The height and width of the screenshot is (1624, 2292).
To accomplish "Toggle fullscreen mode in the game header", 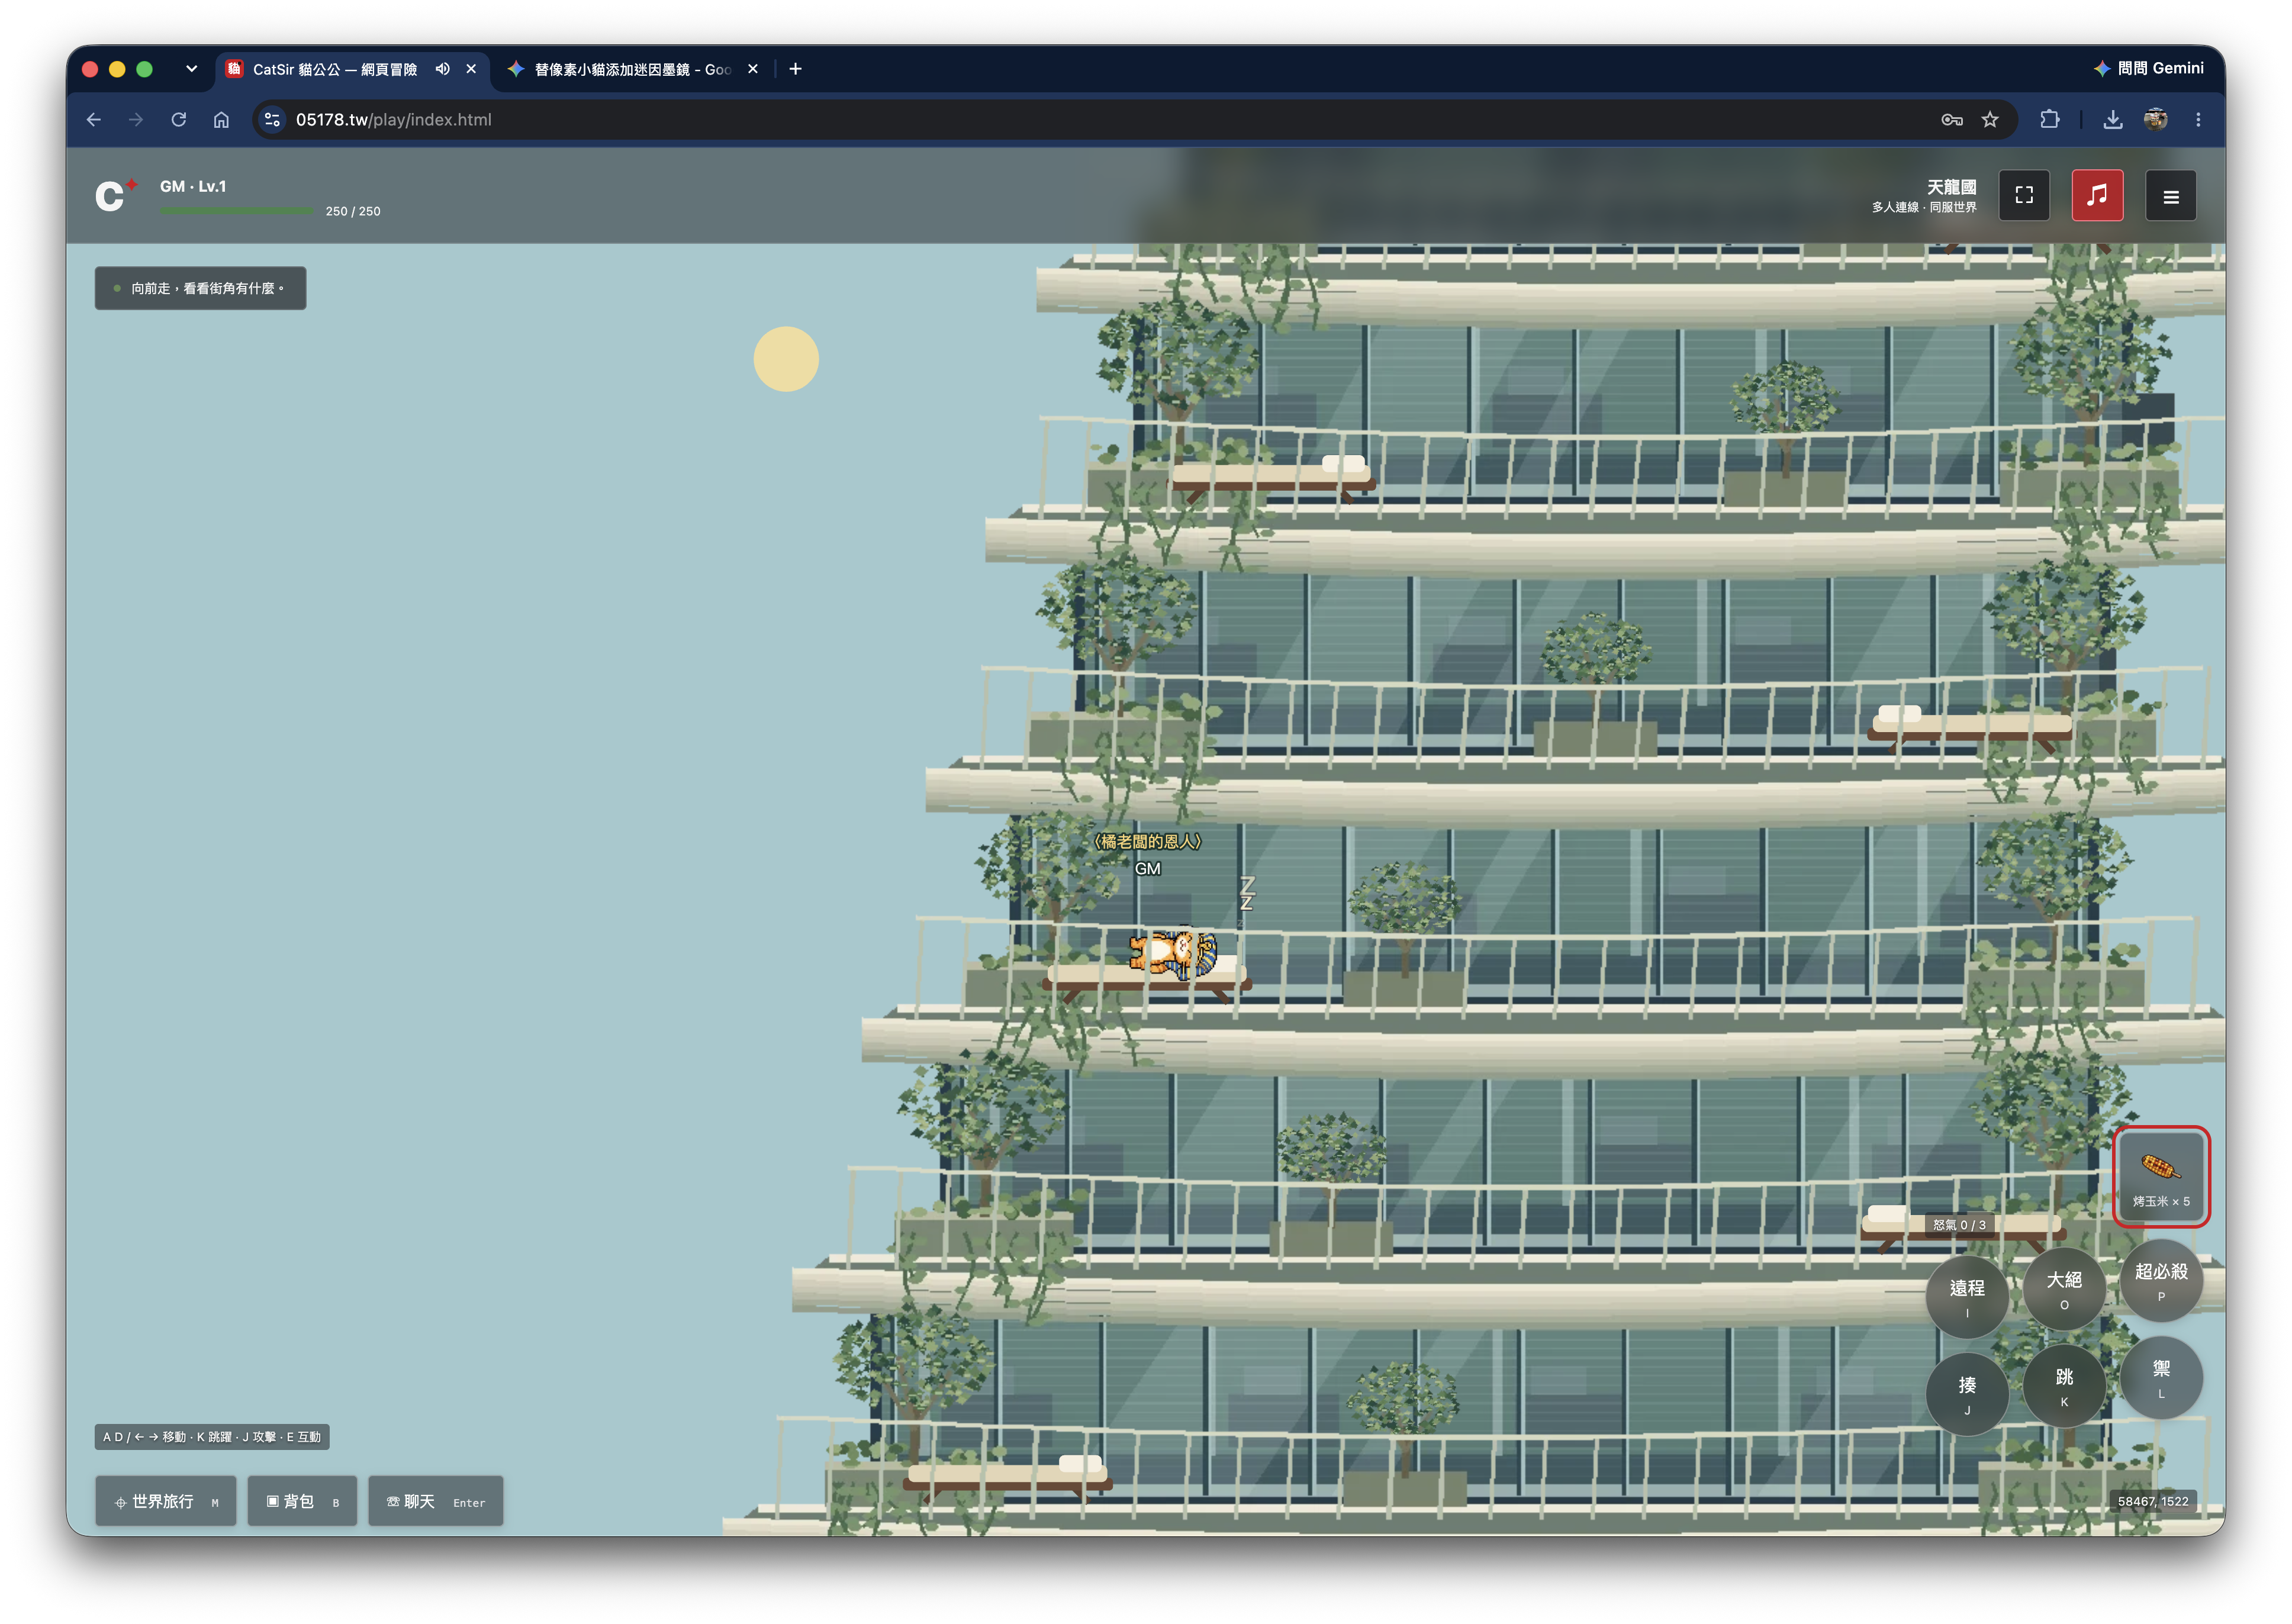I will pyautogui.click(x=2023, y=196).
